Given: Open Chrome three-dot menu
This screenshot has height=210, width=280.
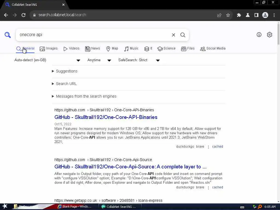Looking at the screenshot, I should 274,15.
